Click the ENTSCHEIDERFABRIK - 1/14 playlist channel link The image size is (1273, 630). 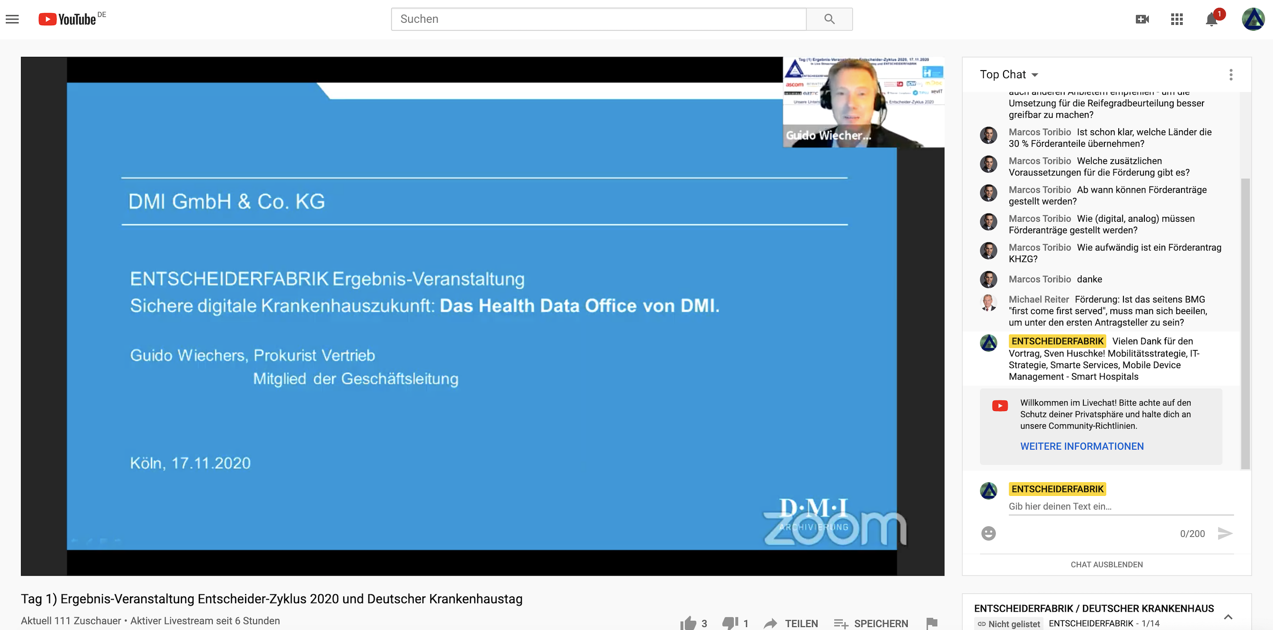[x=1103, y=623]
